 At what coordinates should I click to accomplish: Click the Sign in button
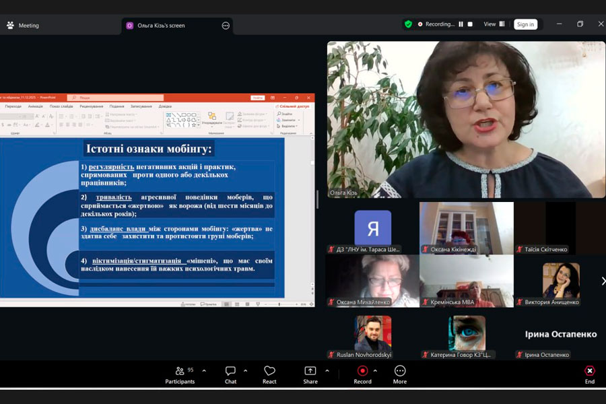pyautogui.click(x=525, y=24)
